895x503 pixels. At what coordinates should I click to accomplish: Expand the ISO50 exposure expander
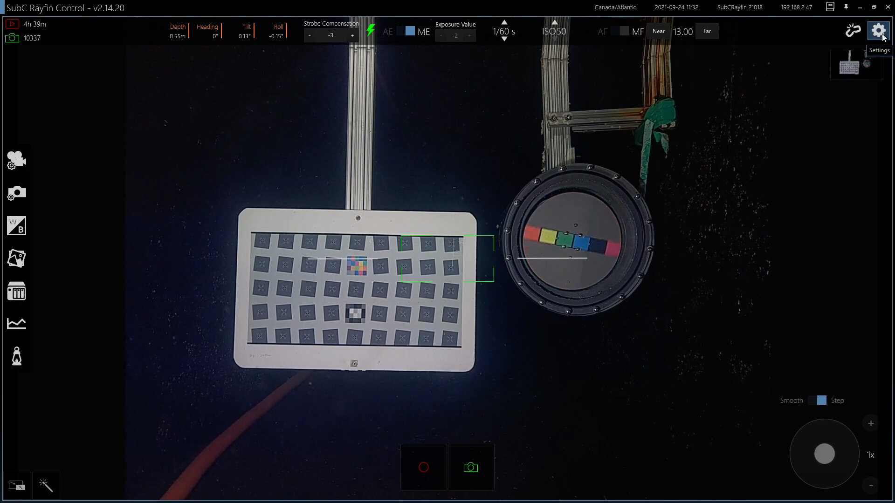[553, 31]
